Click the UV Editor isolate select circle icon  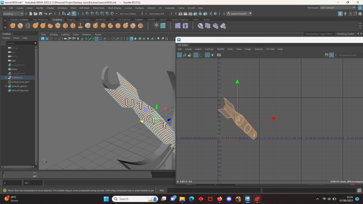[212, 55]
